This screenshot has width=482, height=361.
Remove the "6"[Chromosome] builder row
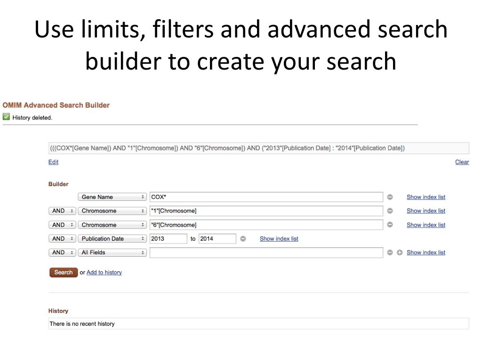click(390, 225)
